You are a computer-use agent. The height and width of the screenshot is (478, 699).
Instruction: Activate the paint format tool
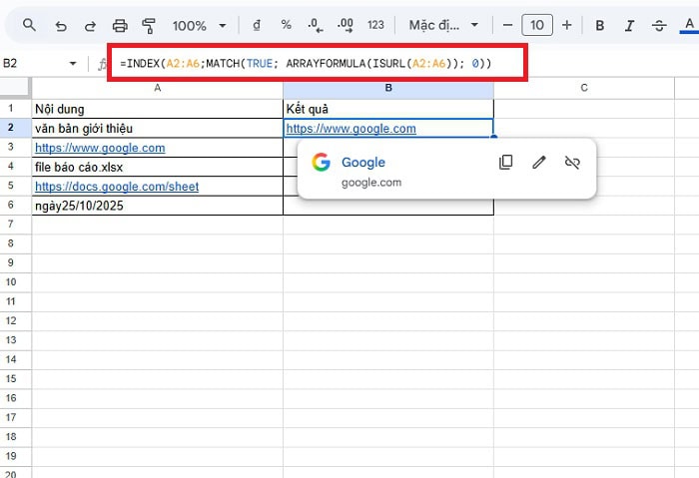tap(149, 24)
